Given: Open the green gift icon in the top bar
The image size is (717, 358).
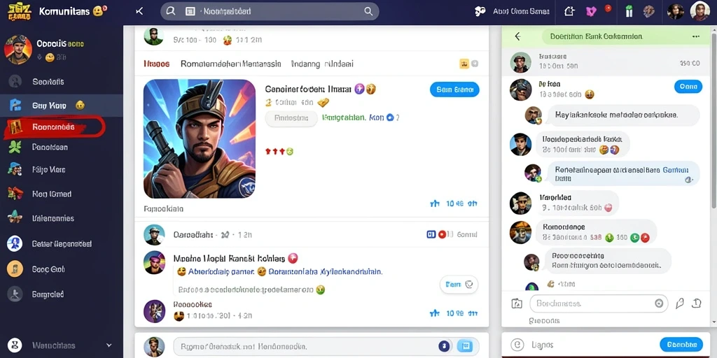Looking at the screenshot, I should (x=629, y=11).
